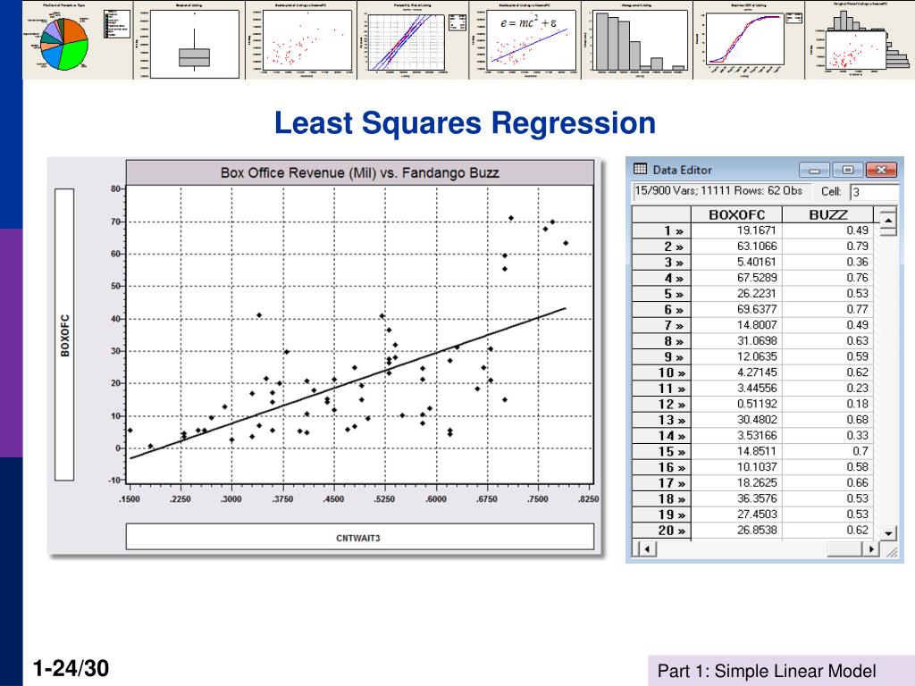Click the cell with value 14.8007
The image size is (915, 686).
736,325
